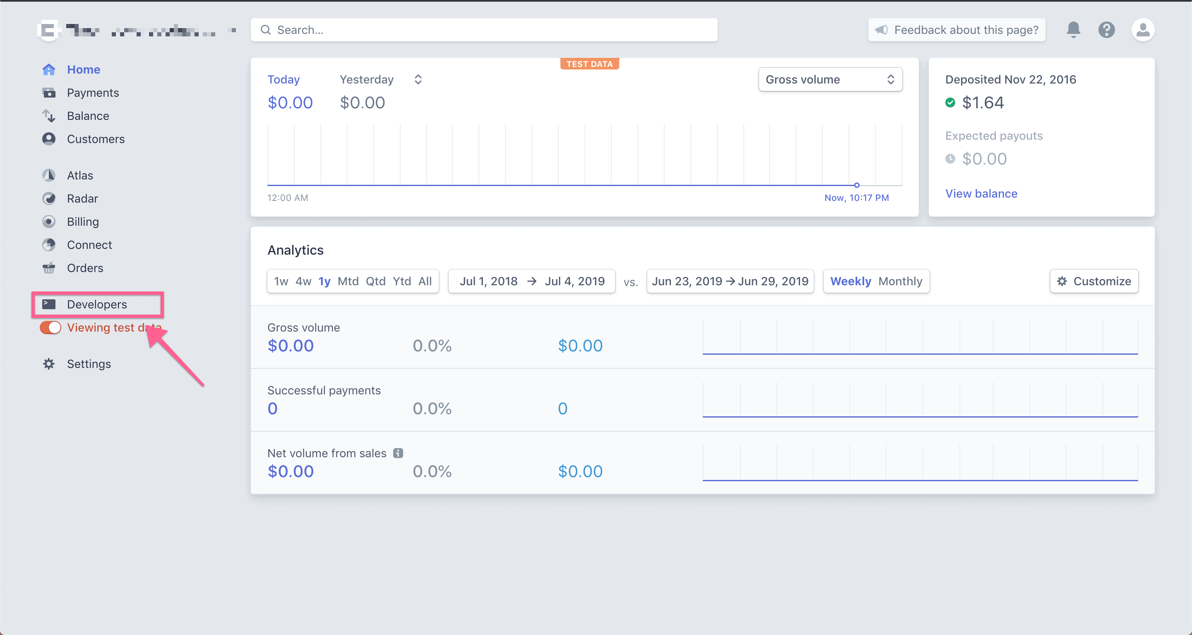Click the current-time marker on today's chart
The width and height of the screenshot is (1192, 635).
coord(856,185)
